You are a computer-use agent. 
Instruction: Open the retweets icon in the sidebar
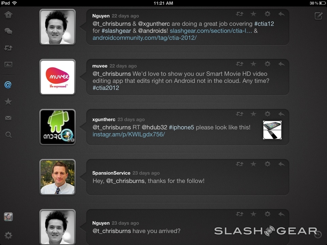(x=8, y=48)
